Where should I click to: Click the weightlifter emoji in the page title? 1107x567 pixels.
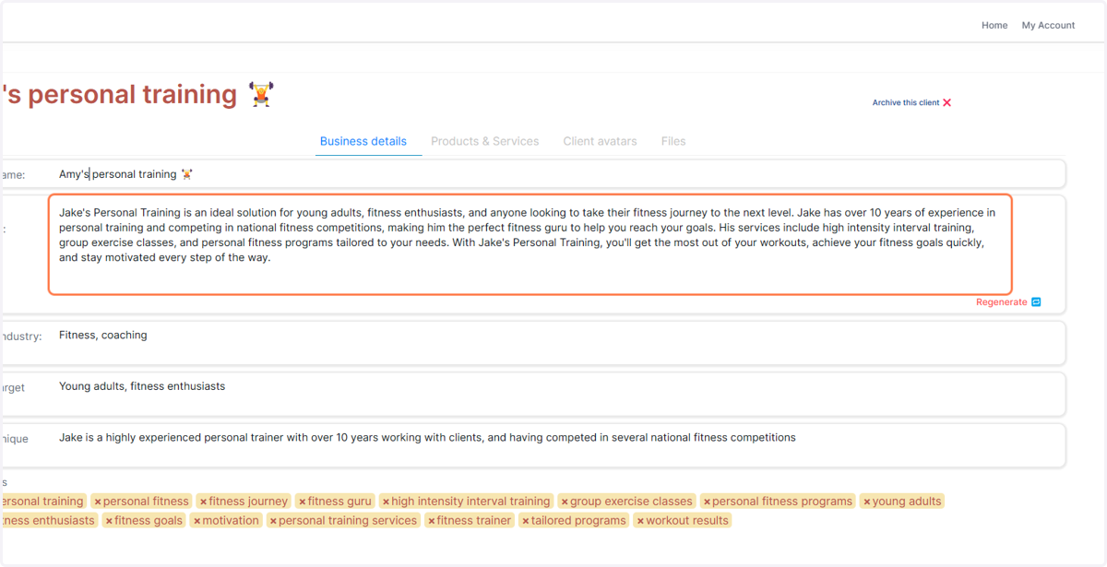262,94
